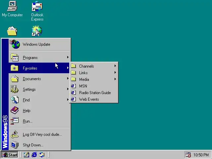The height and width of the screenshot is (159, 212).
Task: Choose Run... from the Start menu
Action: click(x=39, y=121)
